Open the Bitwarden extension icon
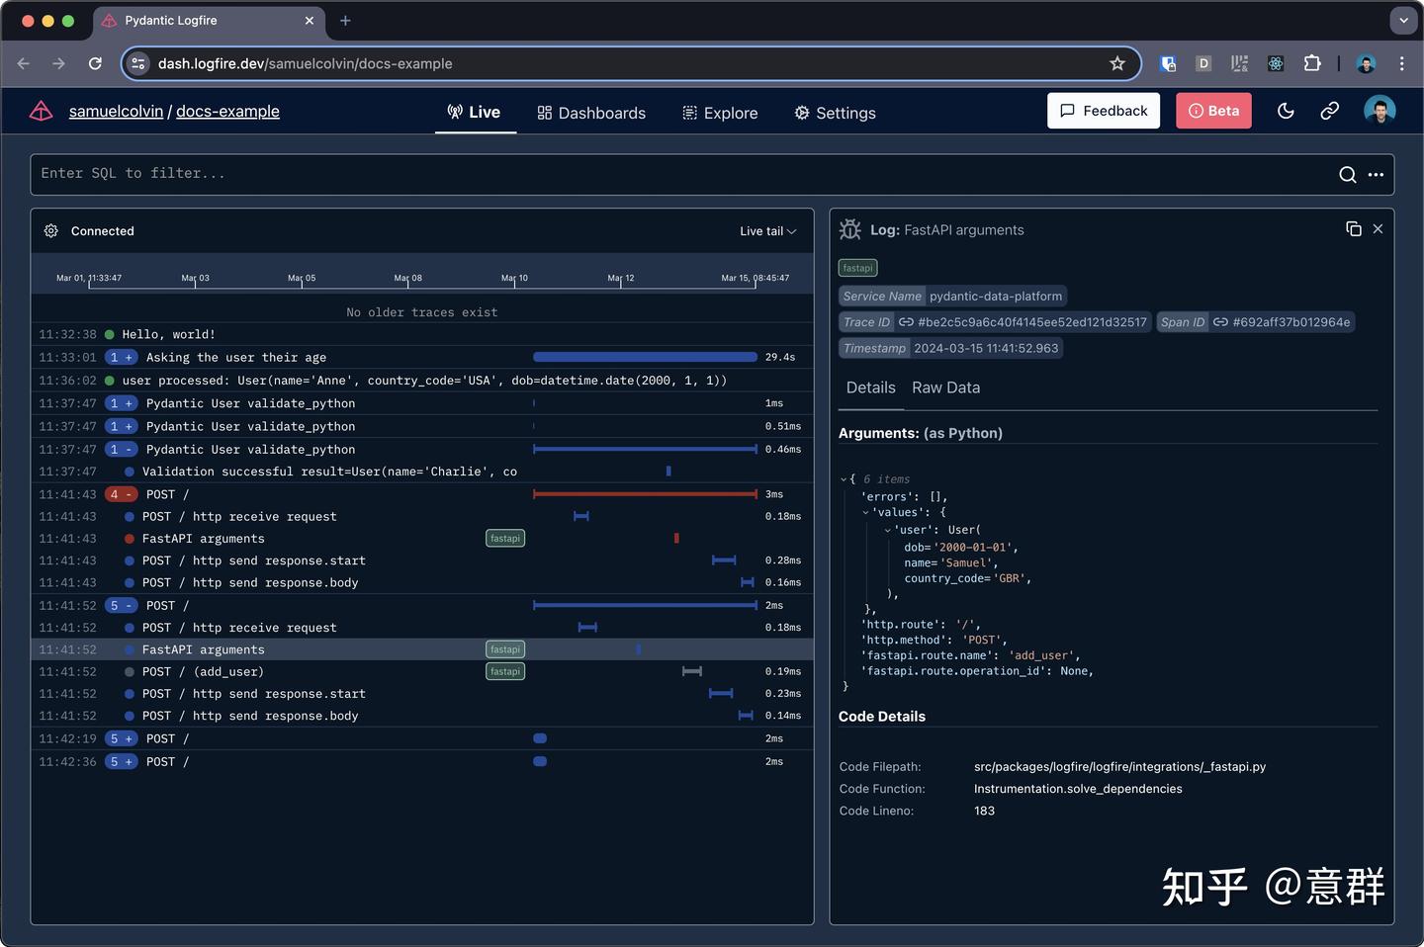 1168,63
